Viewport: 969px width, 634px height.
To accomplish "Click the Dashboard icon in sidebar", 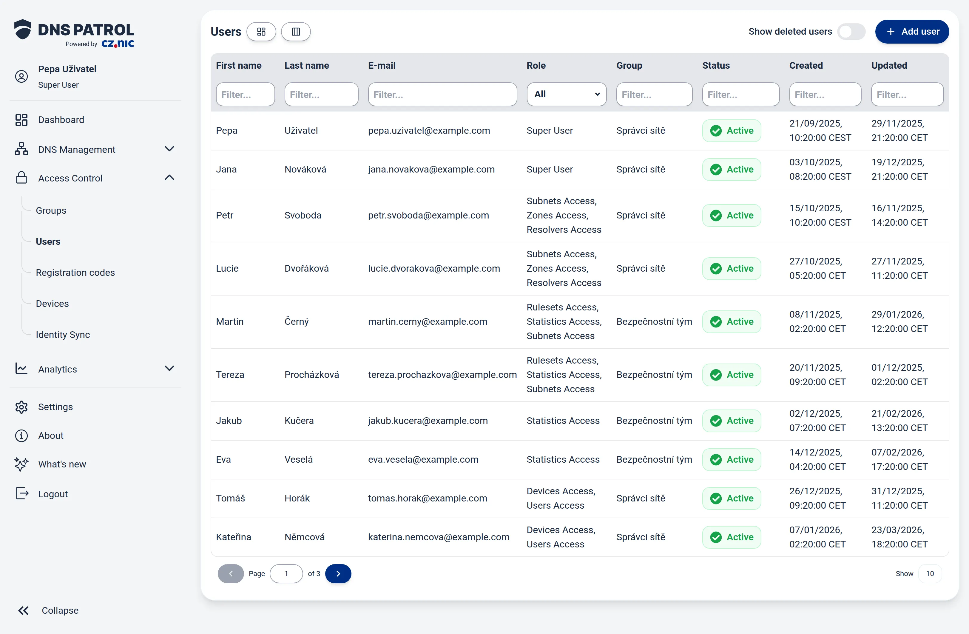I will (x=21, y=120).
